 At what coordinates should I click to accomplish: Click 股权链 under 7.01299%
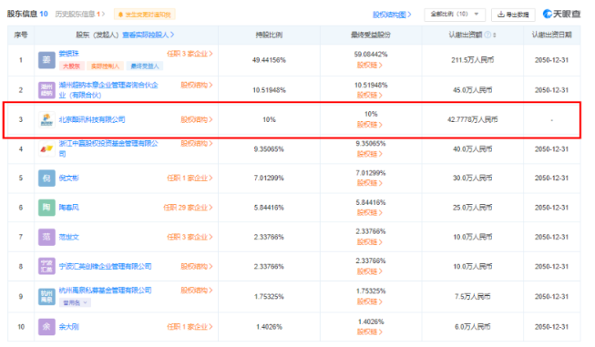pyautogui.click(x=370, y=183)
